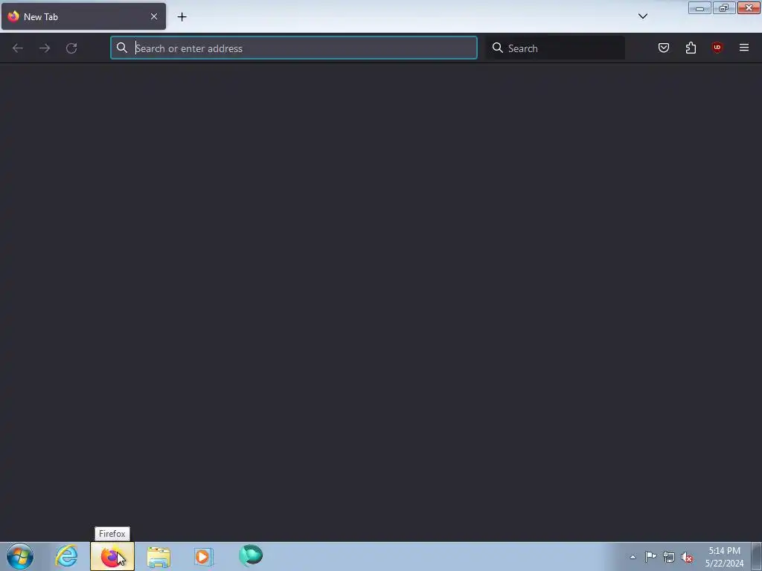This screenshot has height=571, width=762.
Task: Click the Search box magnifier icon
Action: pyautogui.click(x=498, y=48)
